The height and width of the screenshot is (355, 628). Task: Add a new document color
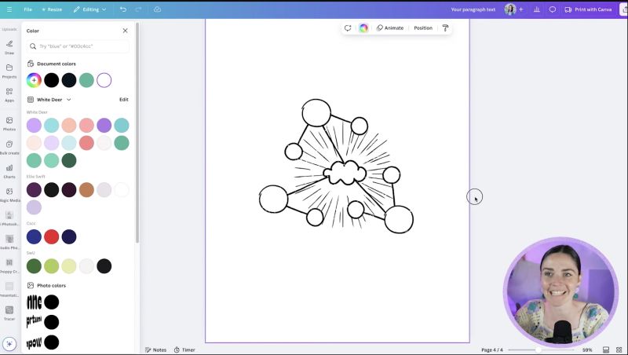click(x=34, y=80)
